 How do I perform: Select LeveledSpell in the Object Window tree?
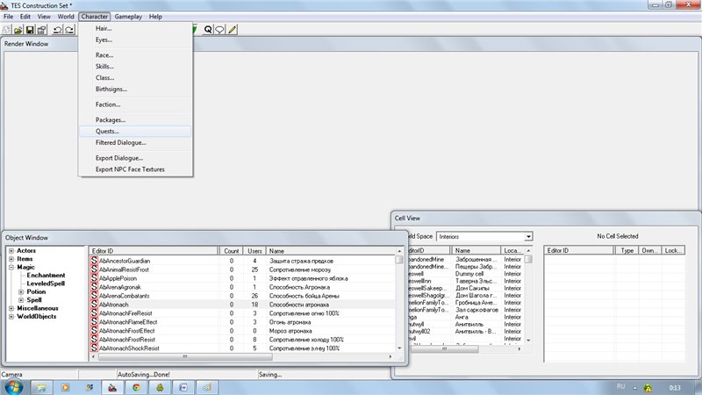46,284
